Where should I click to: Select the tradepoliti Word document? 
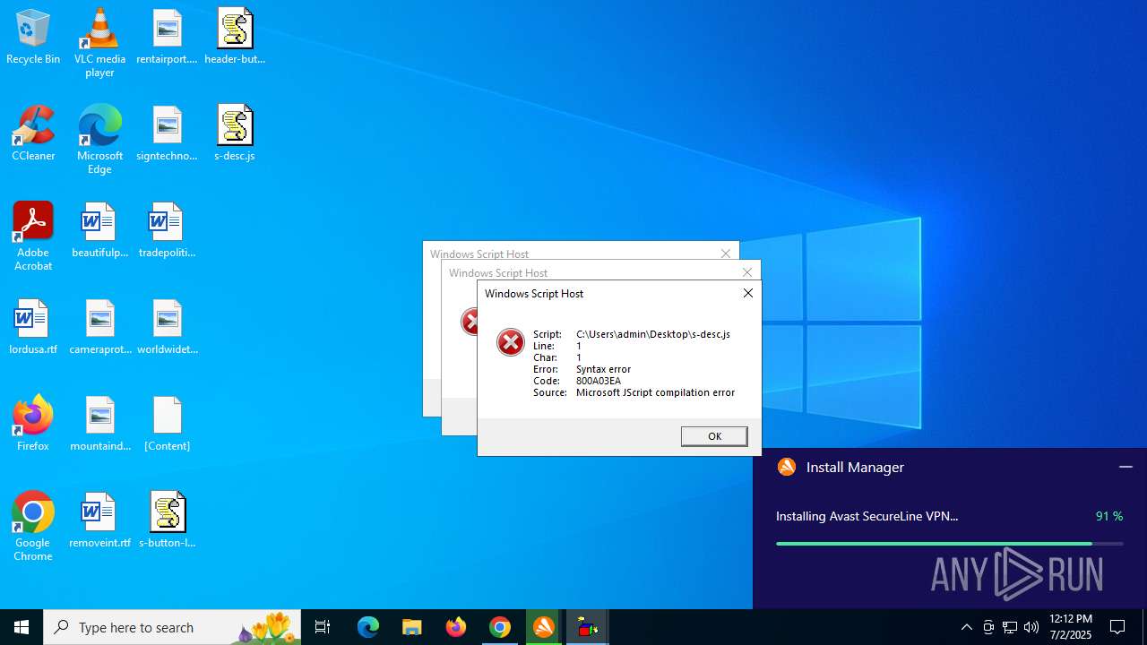(167, 230)
